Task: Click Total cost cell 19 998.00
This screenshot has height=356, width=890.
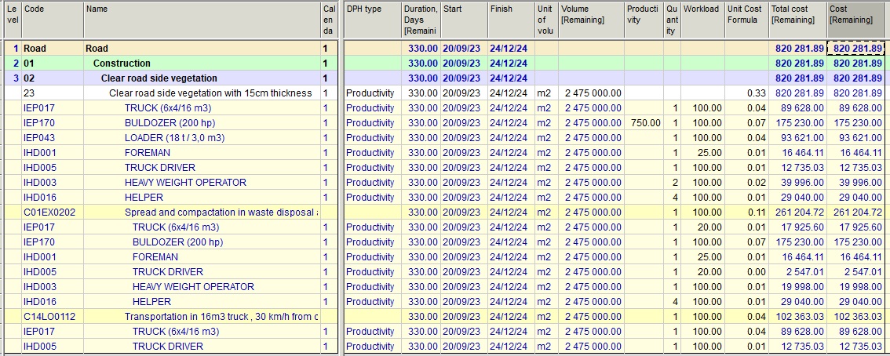Action: pos(798,287)
